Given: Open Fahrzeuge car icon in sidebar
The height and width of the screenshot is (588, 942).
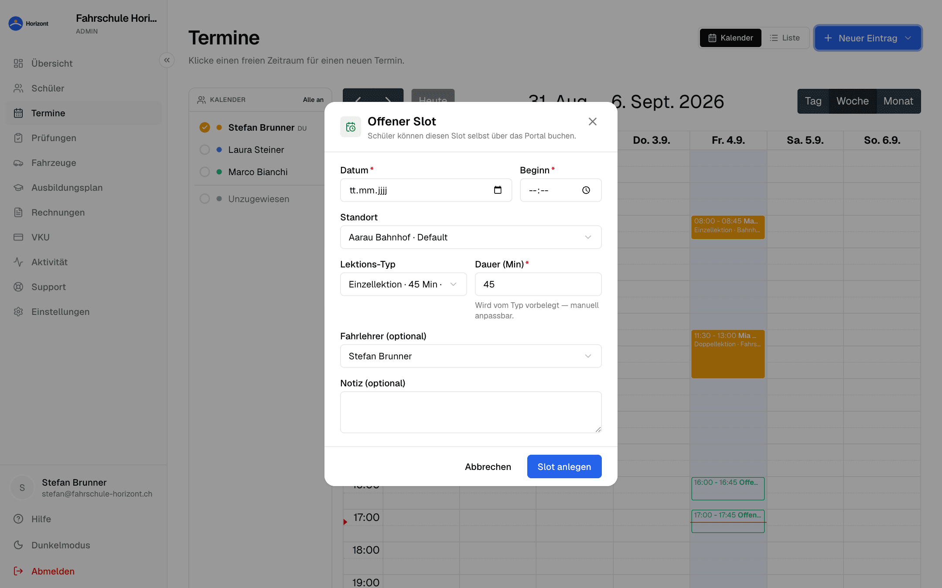Looking at the screenshot, I should pos(18,163).
